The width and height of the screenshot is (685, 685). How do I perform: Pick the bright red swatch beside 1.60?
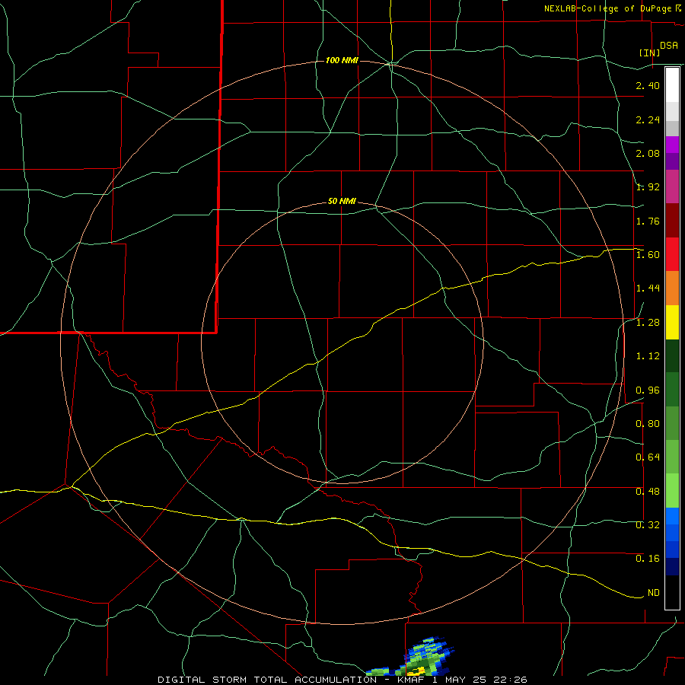pos(672,254)
